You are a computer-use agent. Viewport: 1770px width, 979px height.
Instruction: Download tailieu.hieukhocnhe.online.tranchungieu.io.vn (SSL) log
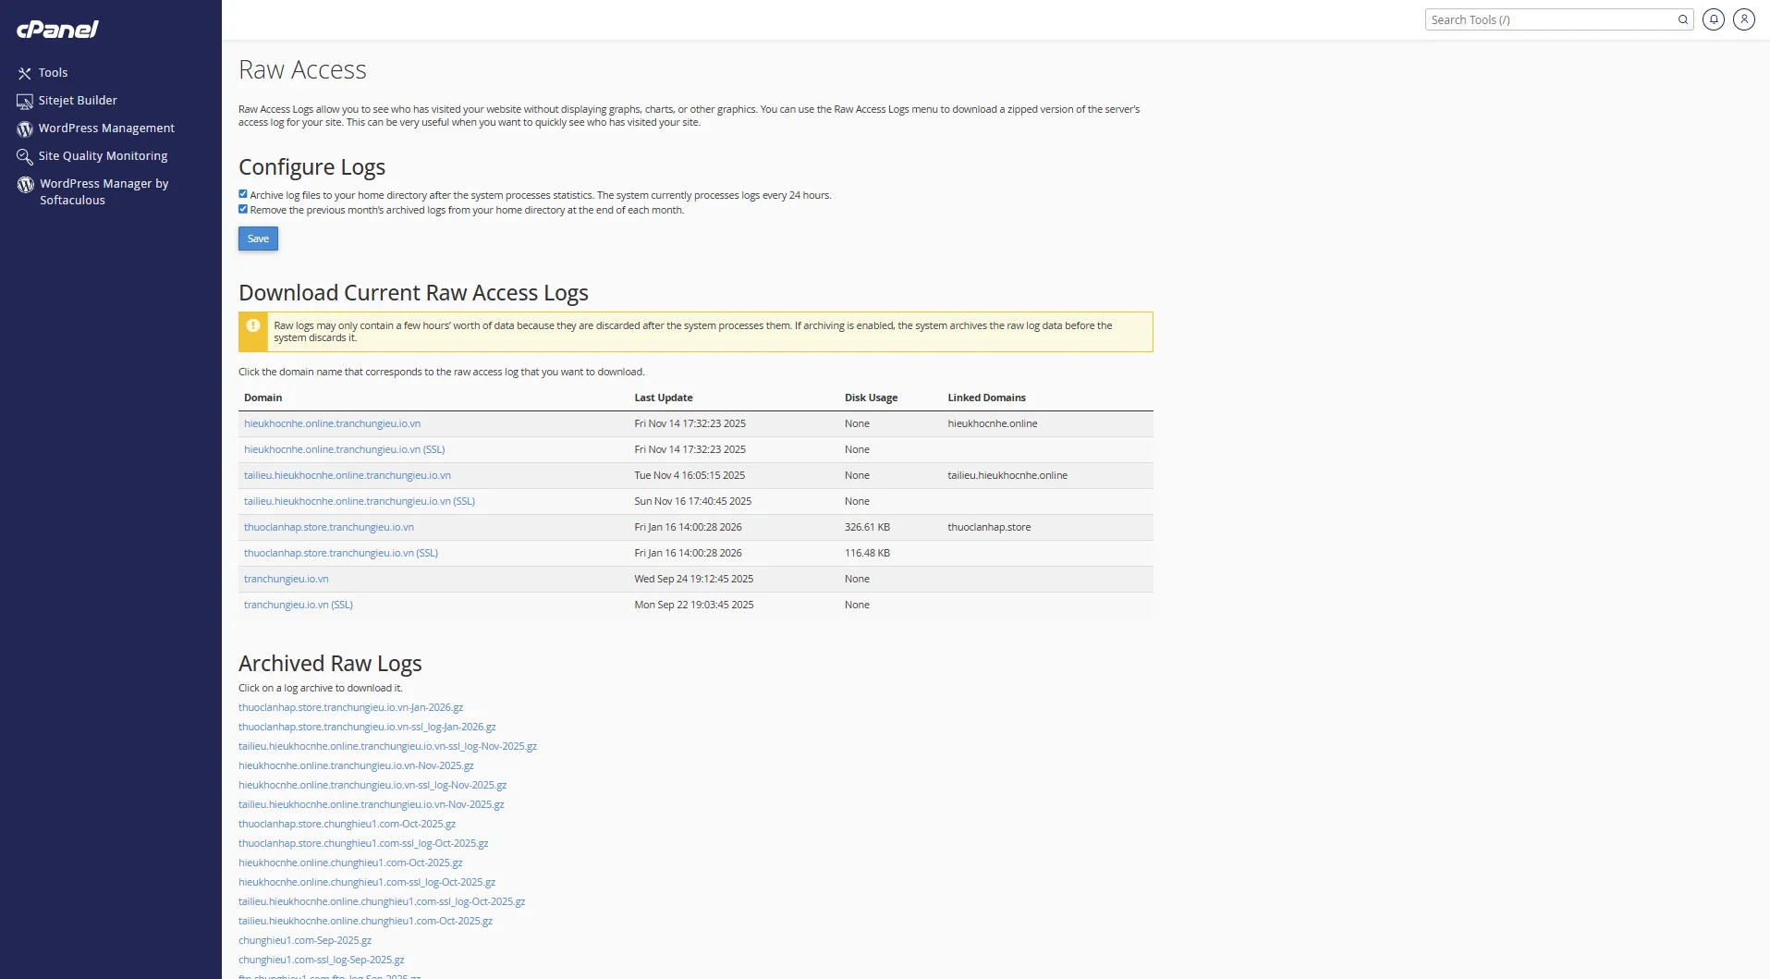[x=360, y=501]
